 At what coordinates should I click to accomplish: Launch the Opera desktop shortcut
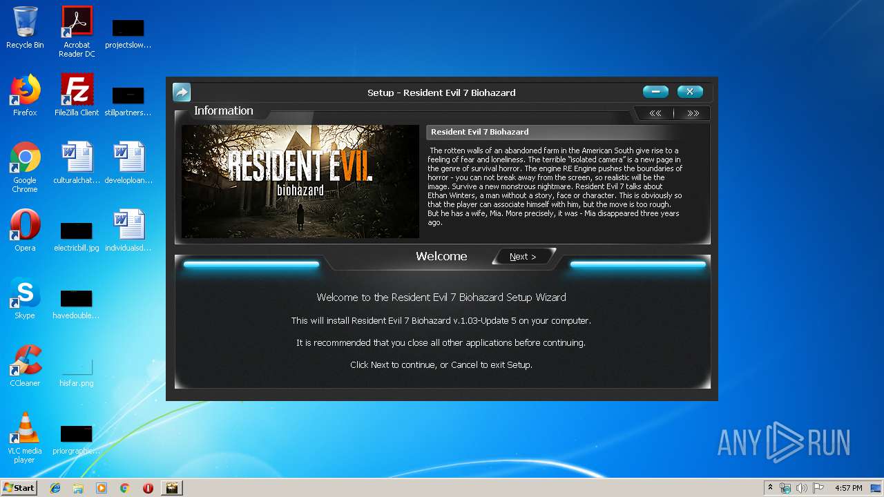click(x=25, y=231)
